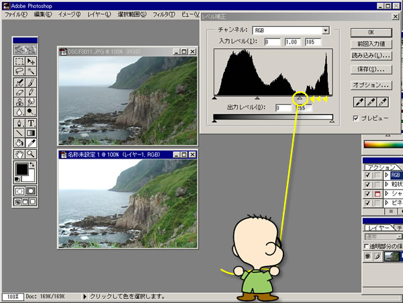Toggle layer visibility eye icon
The image size is (403, 303).
pyautogui.click(x=367, y=256)
